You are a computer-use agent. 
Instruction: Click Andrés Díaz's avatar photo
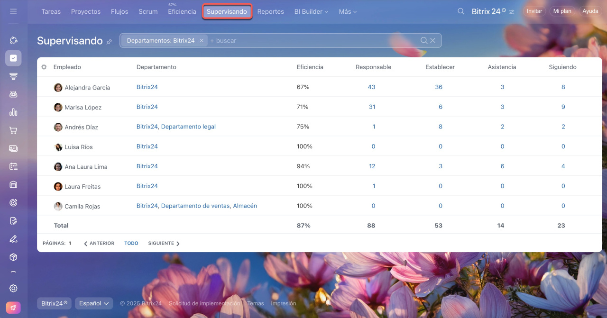[x=58, y=127]
